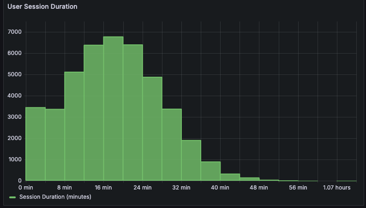This screenshot has height=208, width=366.
Task: Click the y-axis label 2000
Action: pyautogui.click(x=14, y=138)
